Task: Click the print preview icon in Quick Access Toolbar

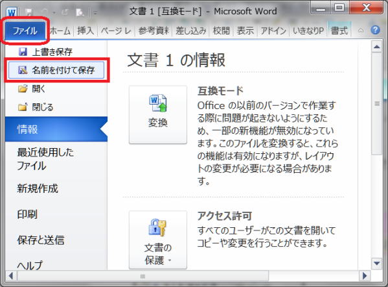Action: (x=80, y=12)
